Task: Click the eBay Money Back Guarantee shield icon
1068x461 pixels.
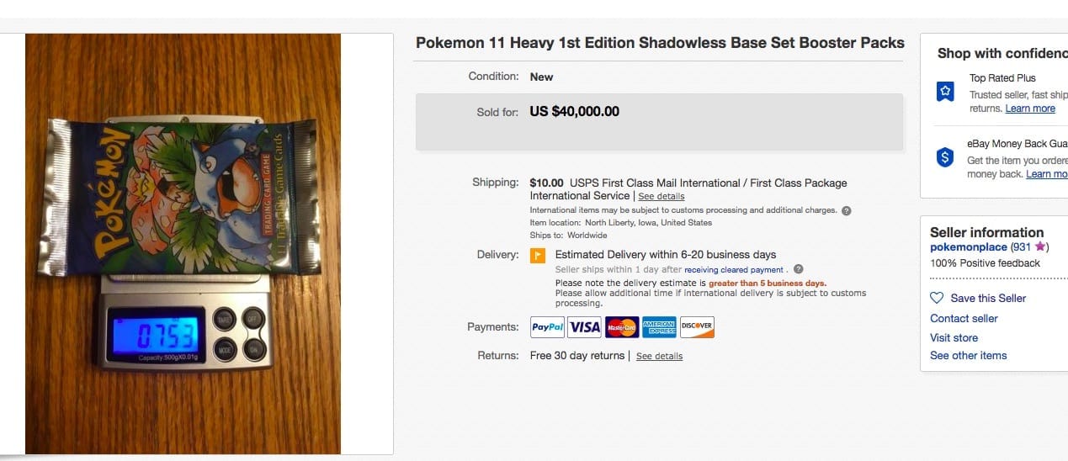Action: 945,157
